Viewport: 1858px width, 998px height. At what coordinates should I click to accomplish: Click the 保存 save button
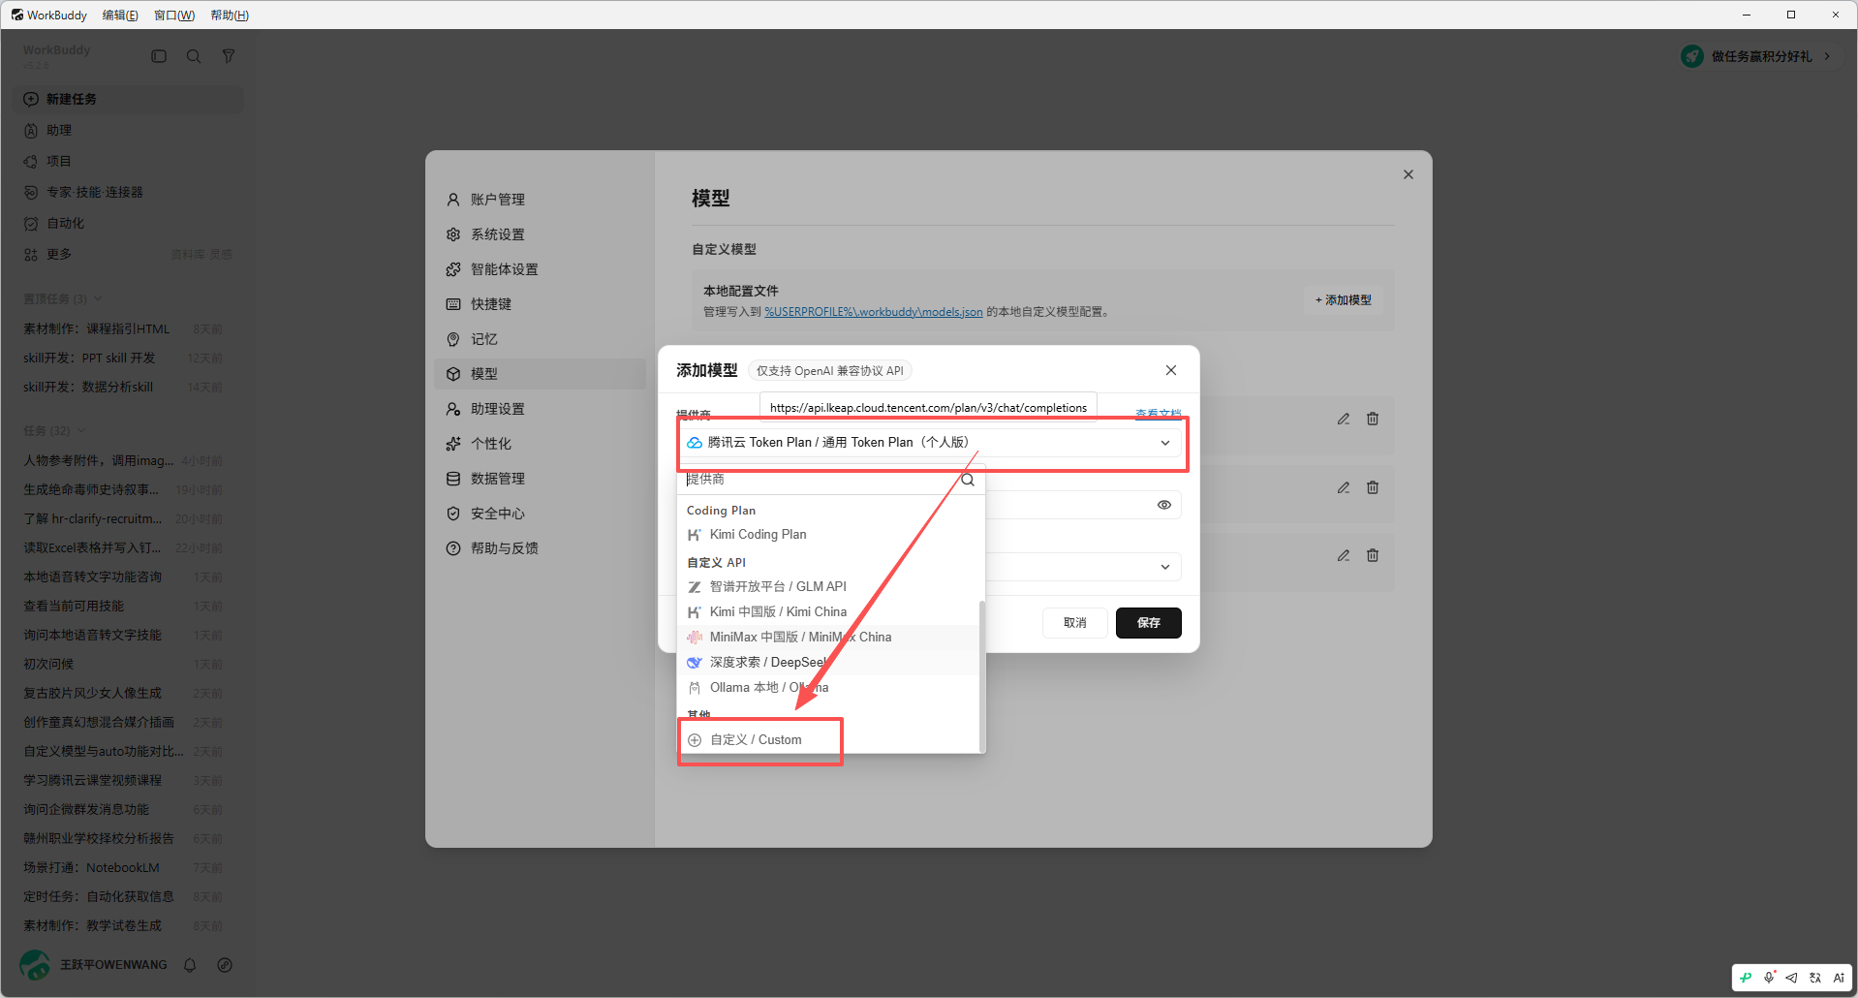pyautogui.click(x=1149, y=623)
